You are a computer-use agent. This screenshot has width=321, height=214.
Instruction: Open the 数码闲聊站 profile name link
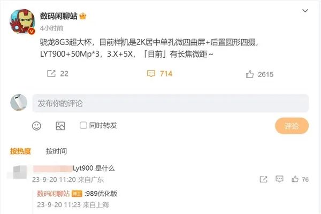[58, 16]
